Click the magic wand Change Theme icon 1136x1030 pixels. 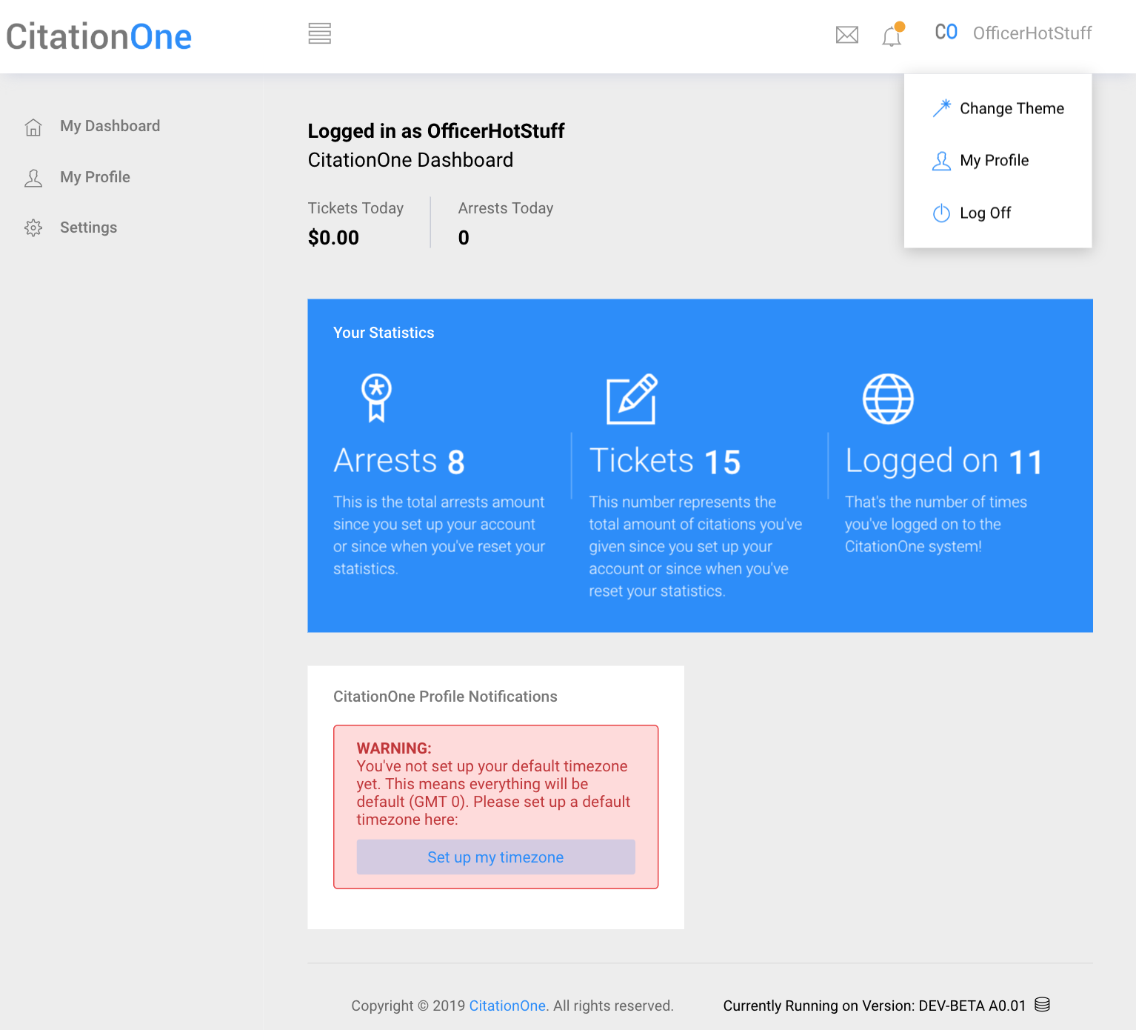coord(941,108)
